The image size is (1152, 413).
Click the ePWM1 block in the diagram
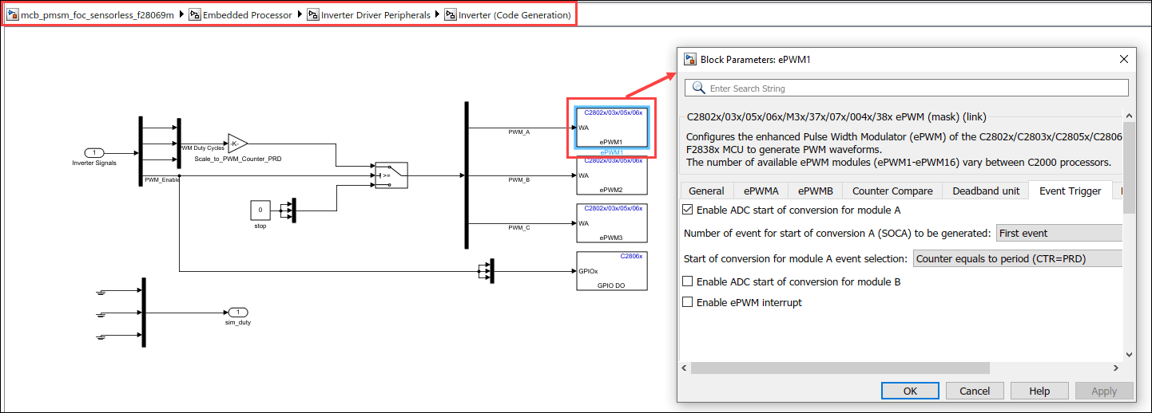coord(611,128)
